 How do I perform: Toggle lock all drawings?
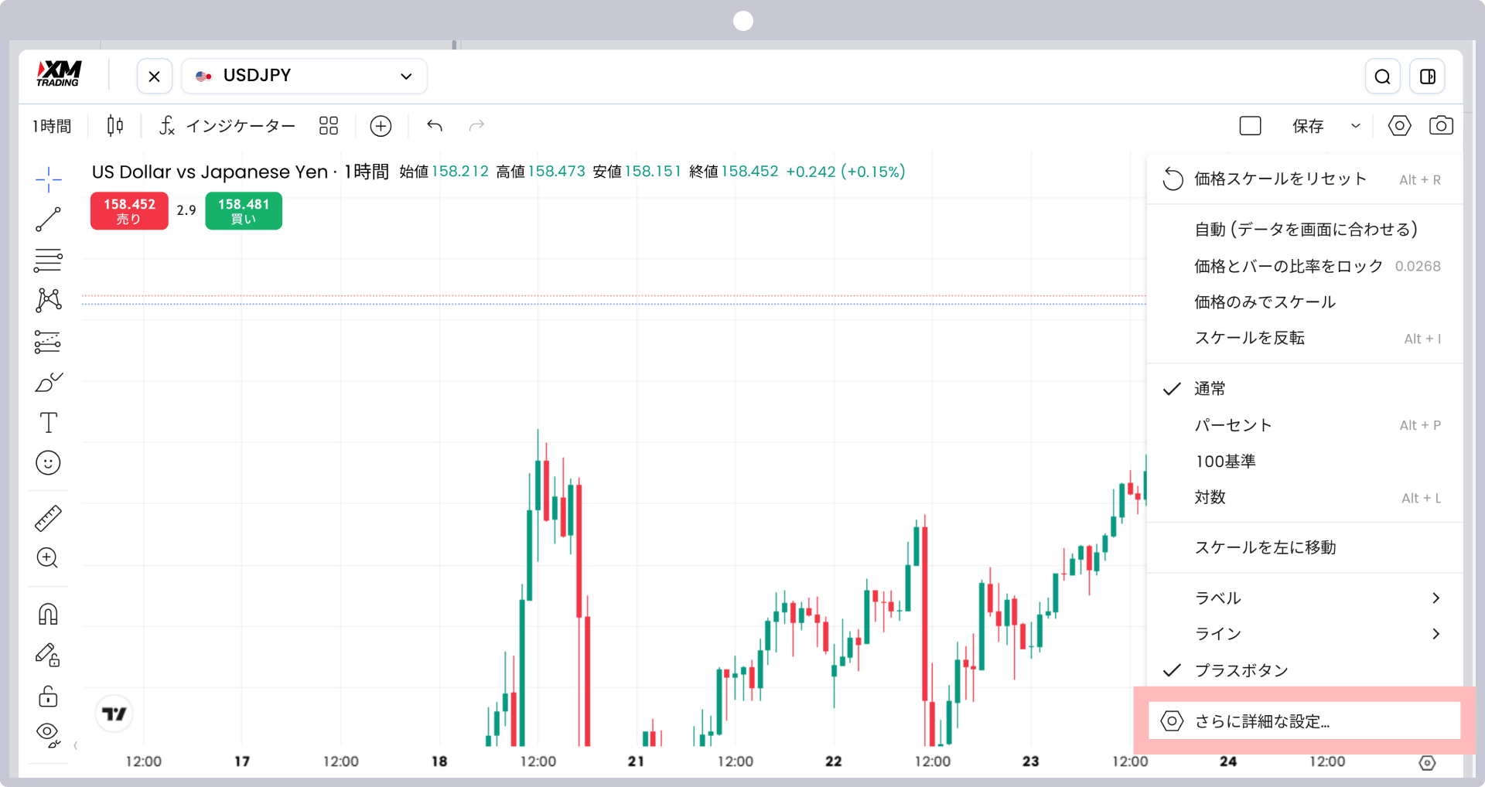click(x=48, y=696)
